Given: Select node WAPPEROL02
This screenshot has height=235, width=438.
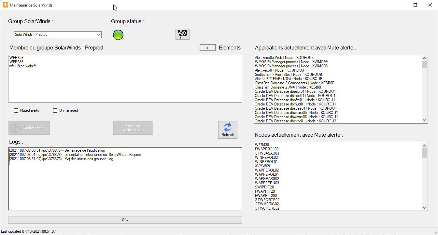Looking at the screenshot, I should click(267, 170).
